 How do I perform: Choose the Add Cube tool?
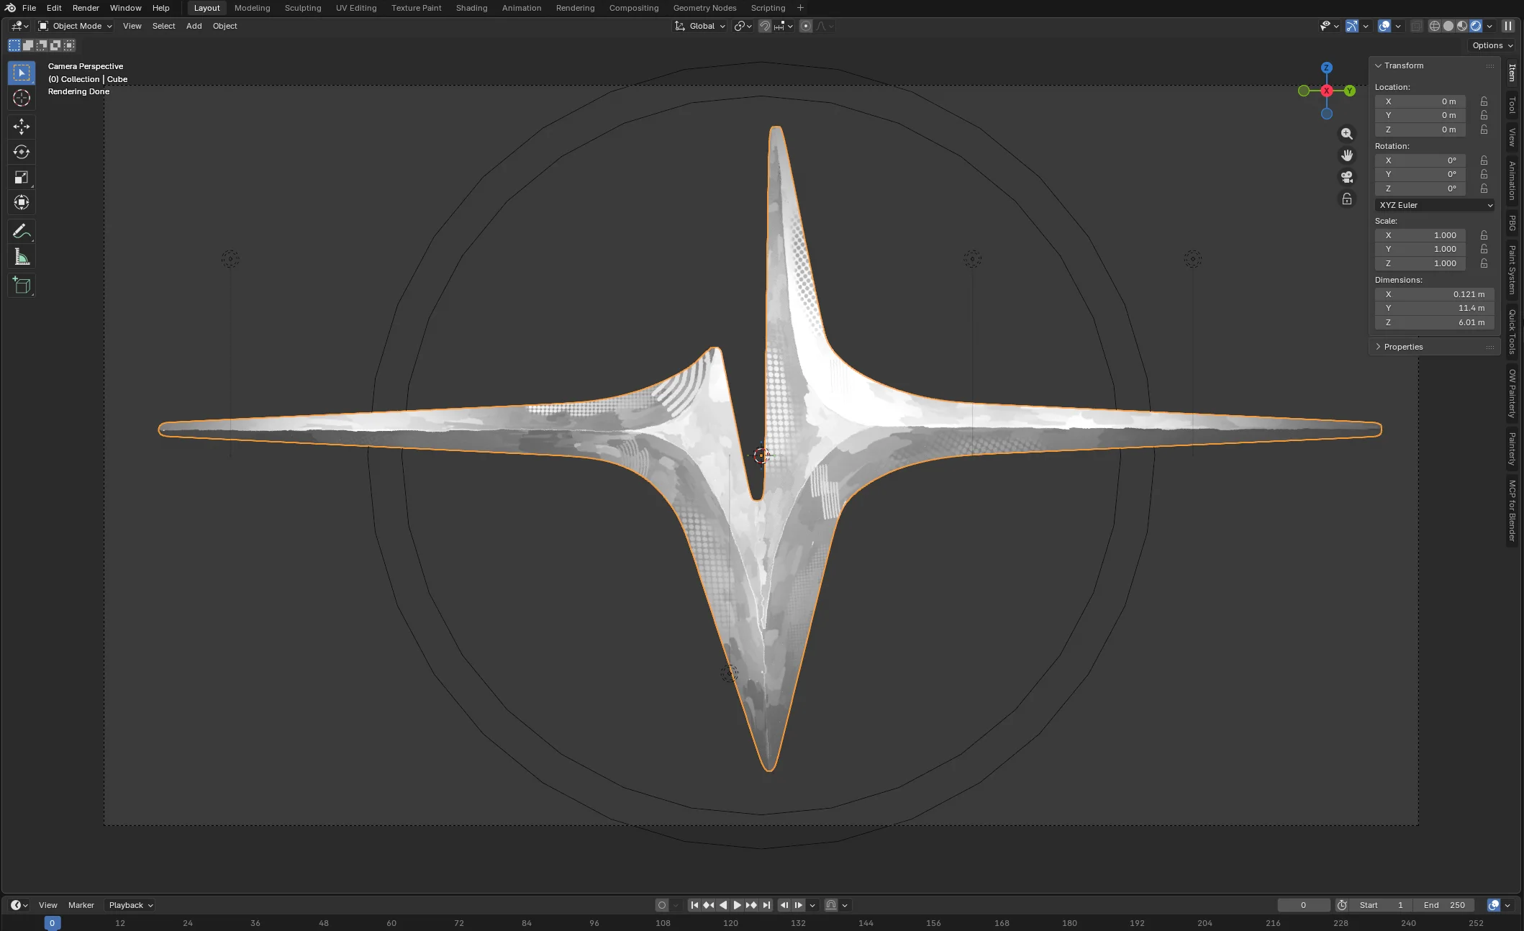click(22, 286)
